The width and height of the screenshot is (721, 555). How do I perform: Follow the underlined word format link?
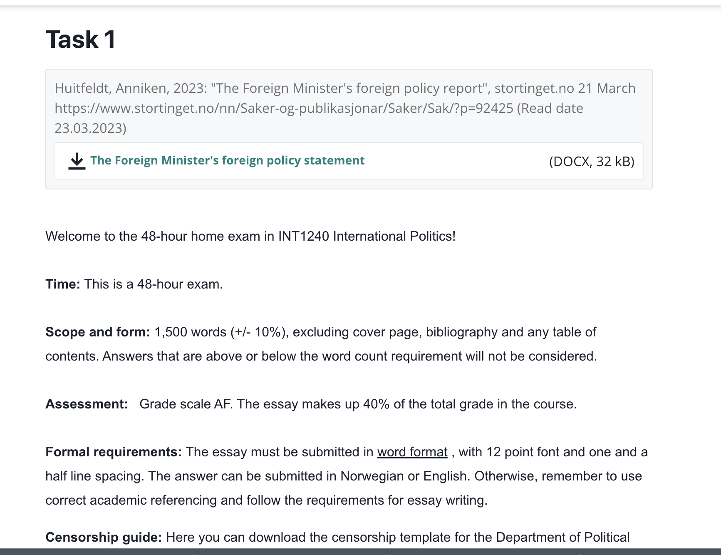(x=412, y=452)
